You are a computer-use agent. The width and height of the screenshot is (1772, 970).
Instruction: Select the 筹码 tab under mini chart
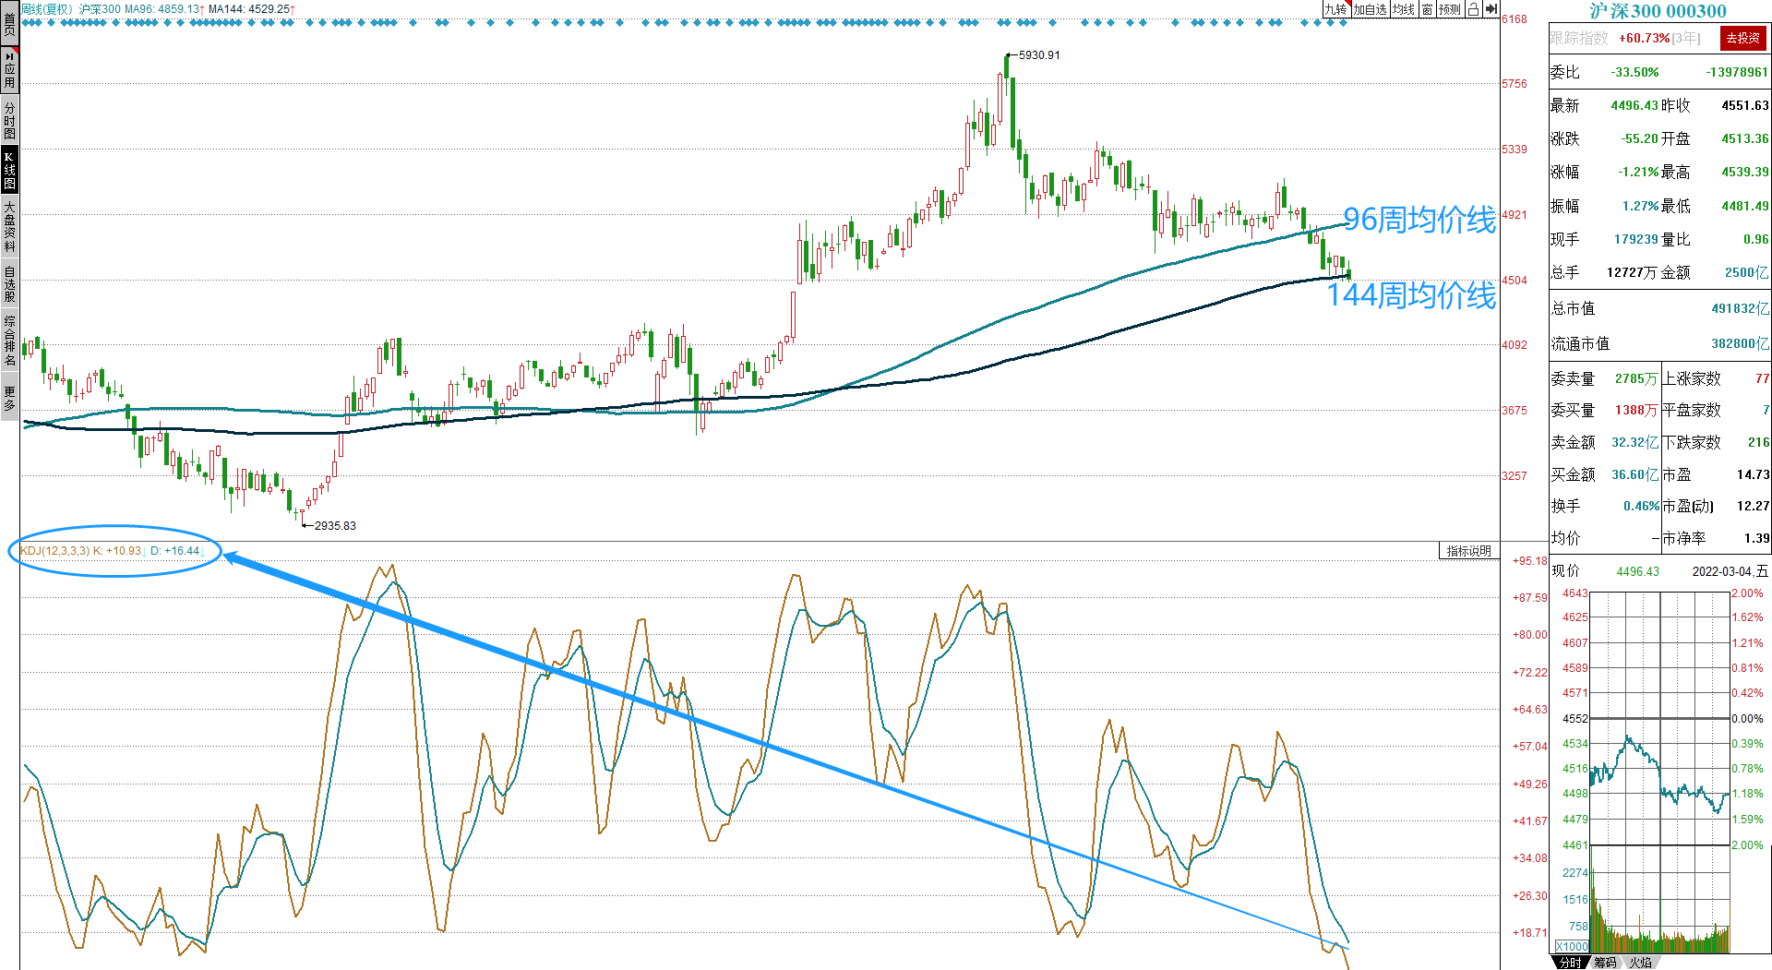(1605, 963)
